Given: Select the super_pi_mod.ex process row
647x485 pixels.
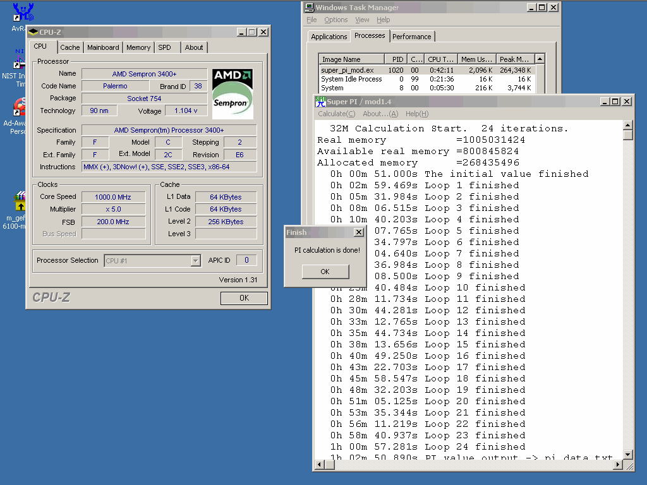Looking at the screenshot, I should 426,71.
